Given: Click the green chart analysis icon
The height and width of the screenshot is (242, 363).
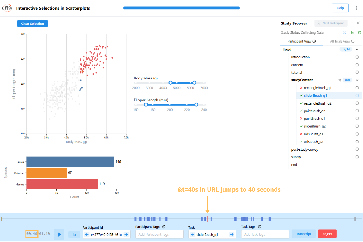Looking at the screenshot, I should (x=353, y=32).
